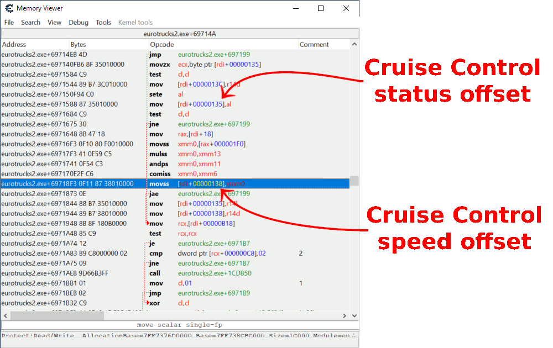This screenshot has width=553, height=348.
Task: Click the Protect:Read/Write status line
Action: 180,335
